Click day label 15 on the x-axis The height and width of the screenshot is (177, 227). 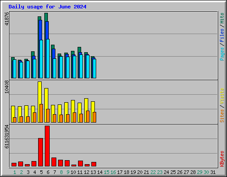pyautogui.click(x=106, y=172)
